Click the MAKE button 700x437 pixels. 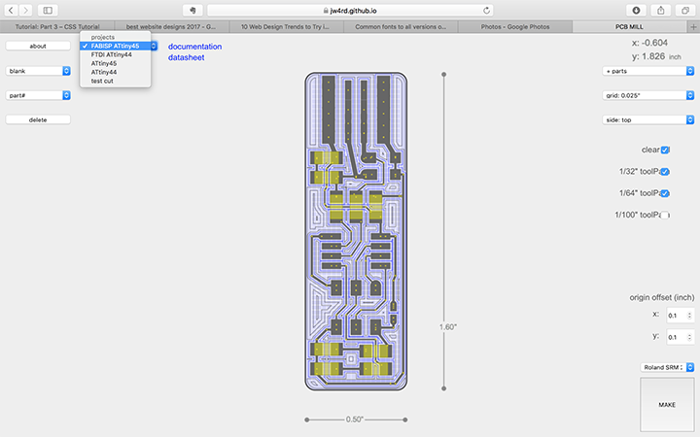(667, 404)
